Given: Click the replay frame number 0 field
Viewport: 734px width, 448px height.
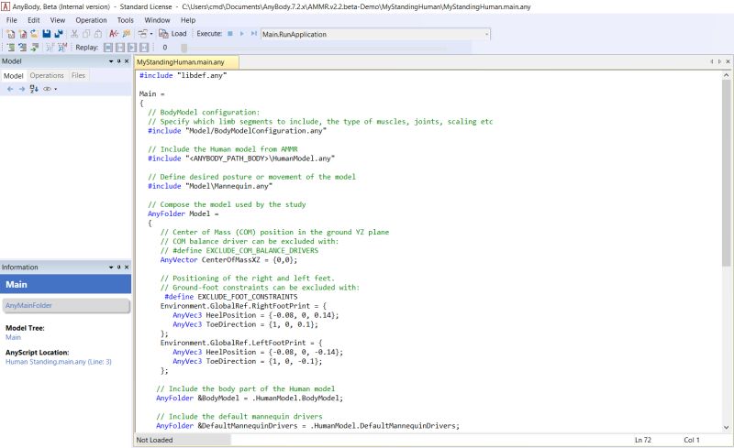Looking at the screenshot, I should point(165,48).
